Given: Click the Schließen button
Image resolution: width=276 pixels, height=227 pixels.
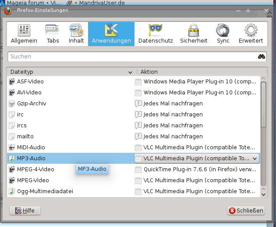Looking at the screenshot, I should coord(246,211).
